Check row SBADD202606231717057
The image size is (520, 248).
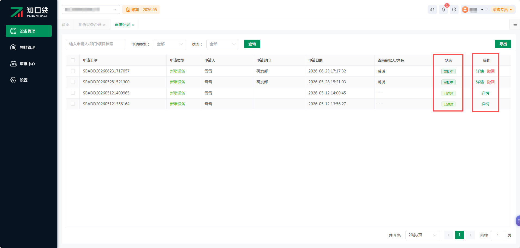click(x=73, y=71)
